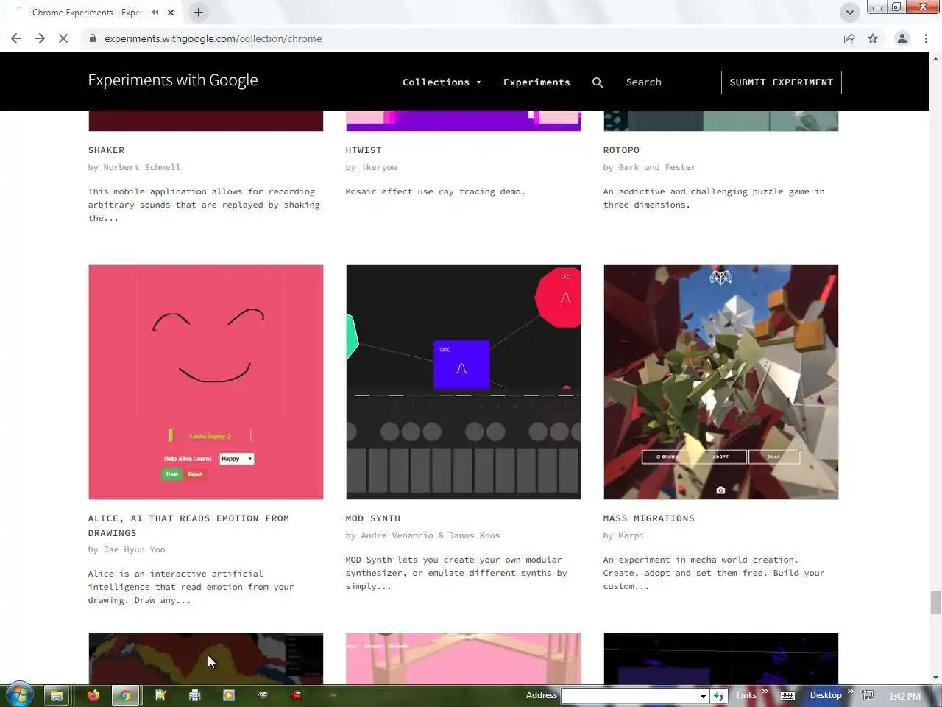Screen dimensions: 942x707
Task: Click the scrollbar down arrow
Action: [x=935, y=678]
